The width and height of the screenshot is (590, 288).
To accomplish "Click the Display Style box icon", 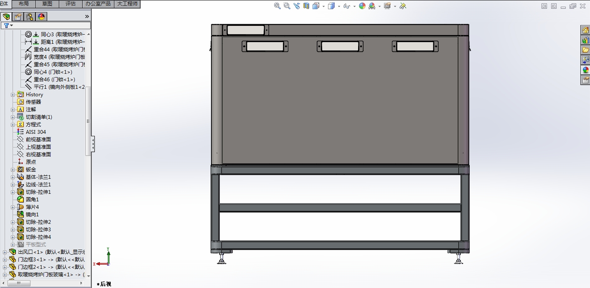I will (331, 6).
